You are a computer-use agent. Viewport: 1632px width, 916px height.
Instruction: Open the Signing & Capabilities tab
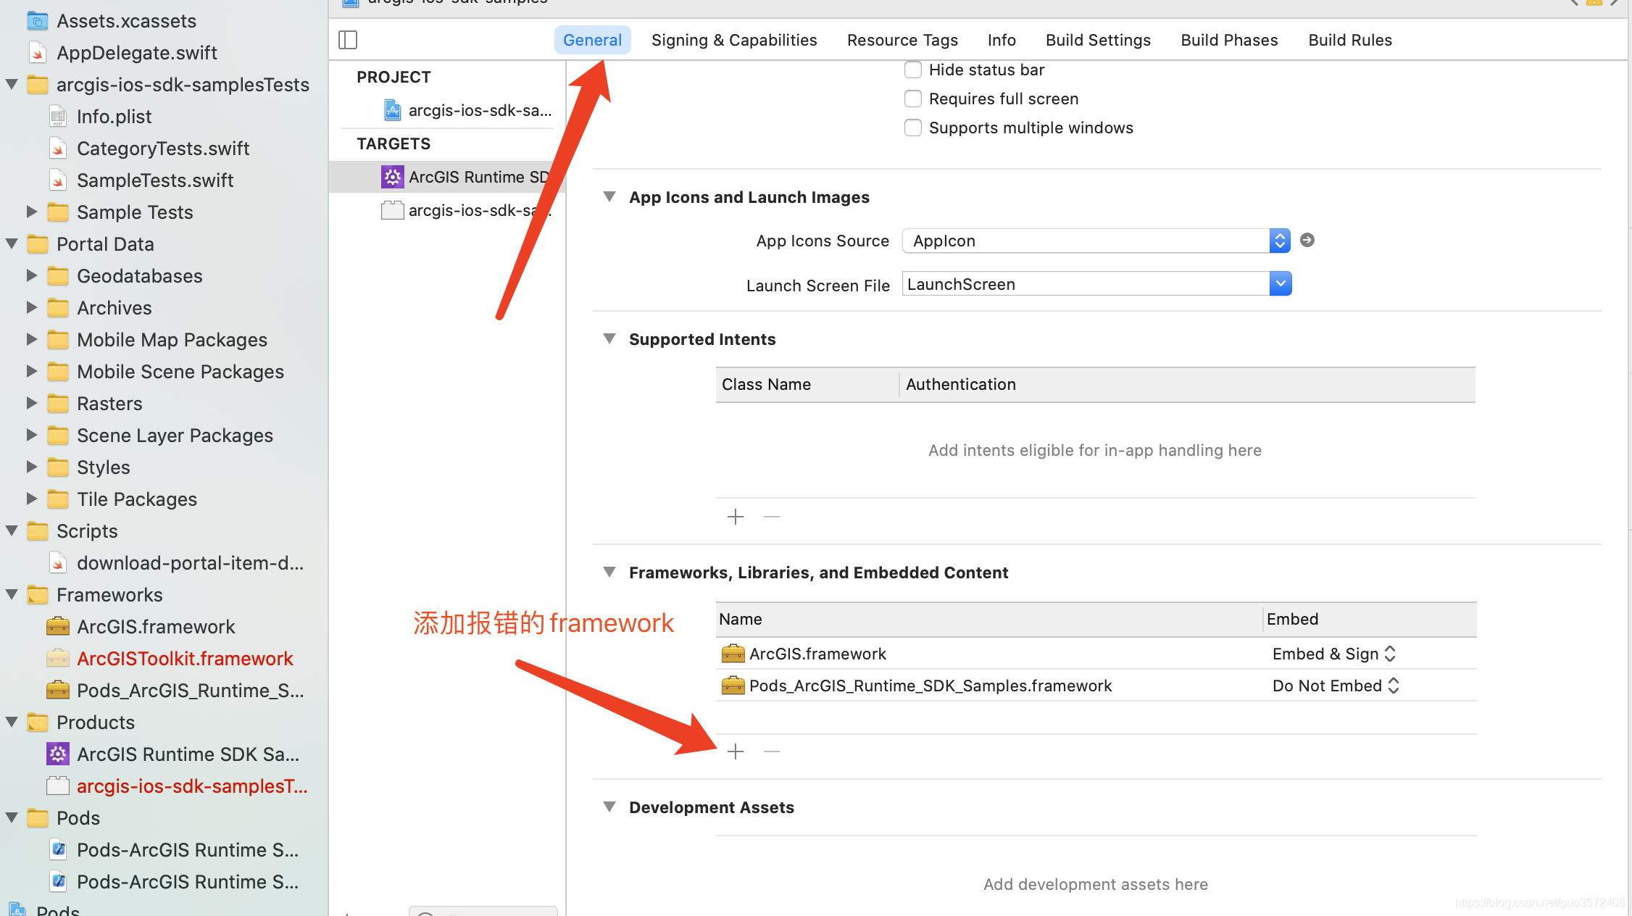tap(733, 40)
